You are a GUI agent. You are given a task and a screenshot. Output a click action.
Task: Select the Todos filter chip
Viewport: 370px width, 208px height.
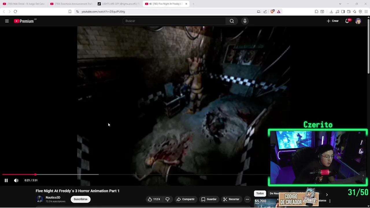(260, 194)
